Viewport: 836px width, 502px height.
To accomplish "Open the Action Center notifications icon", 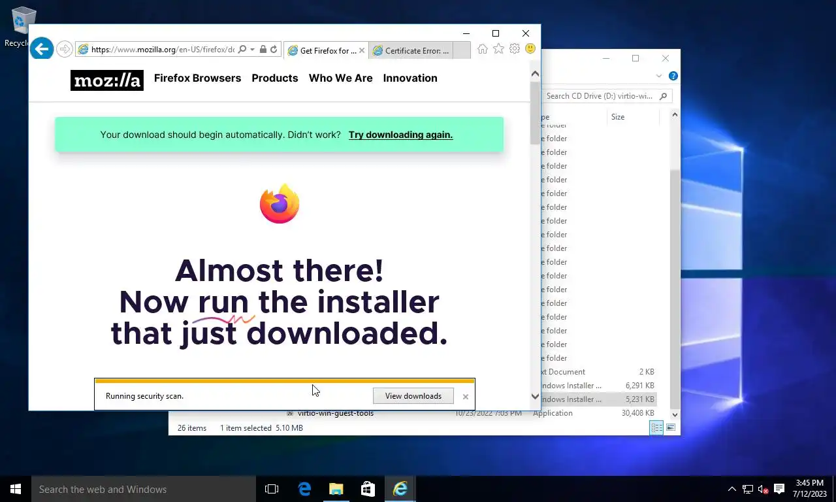I will (x=779, y=489).
